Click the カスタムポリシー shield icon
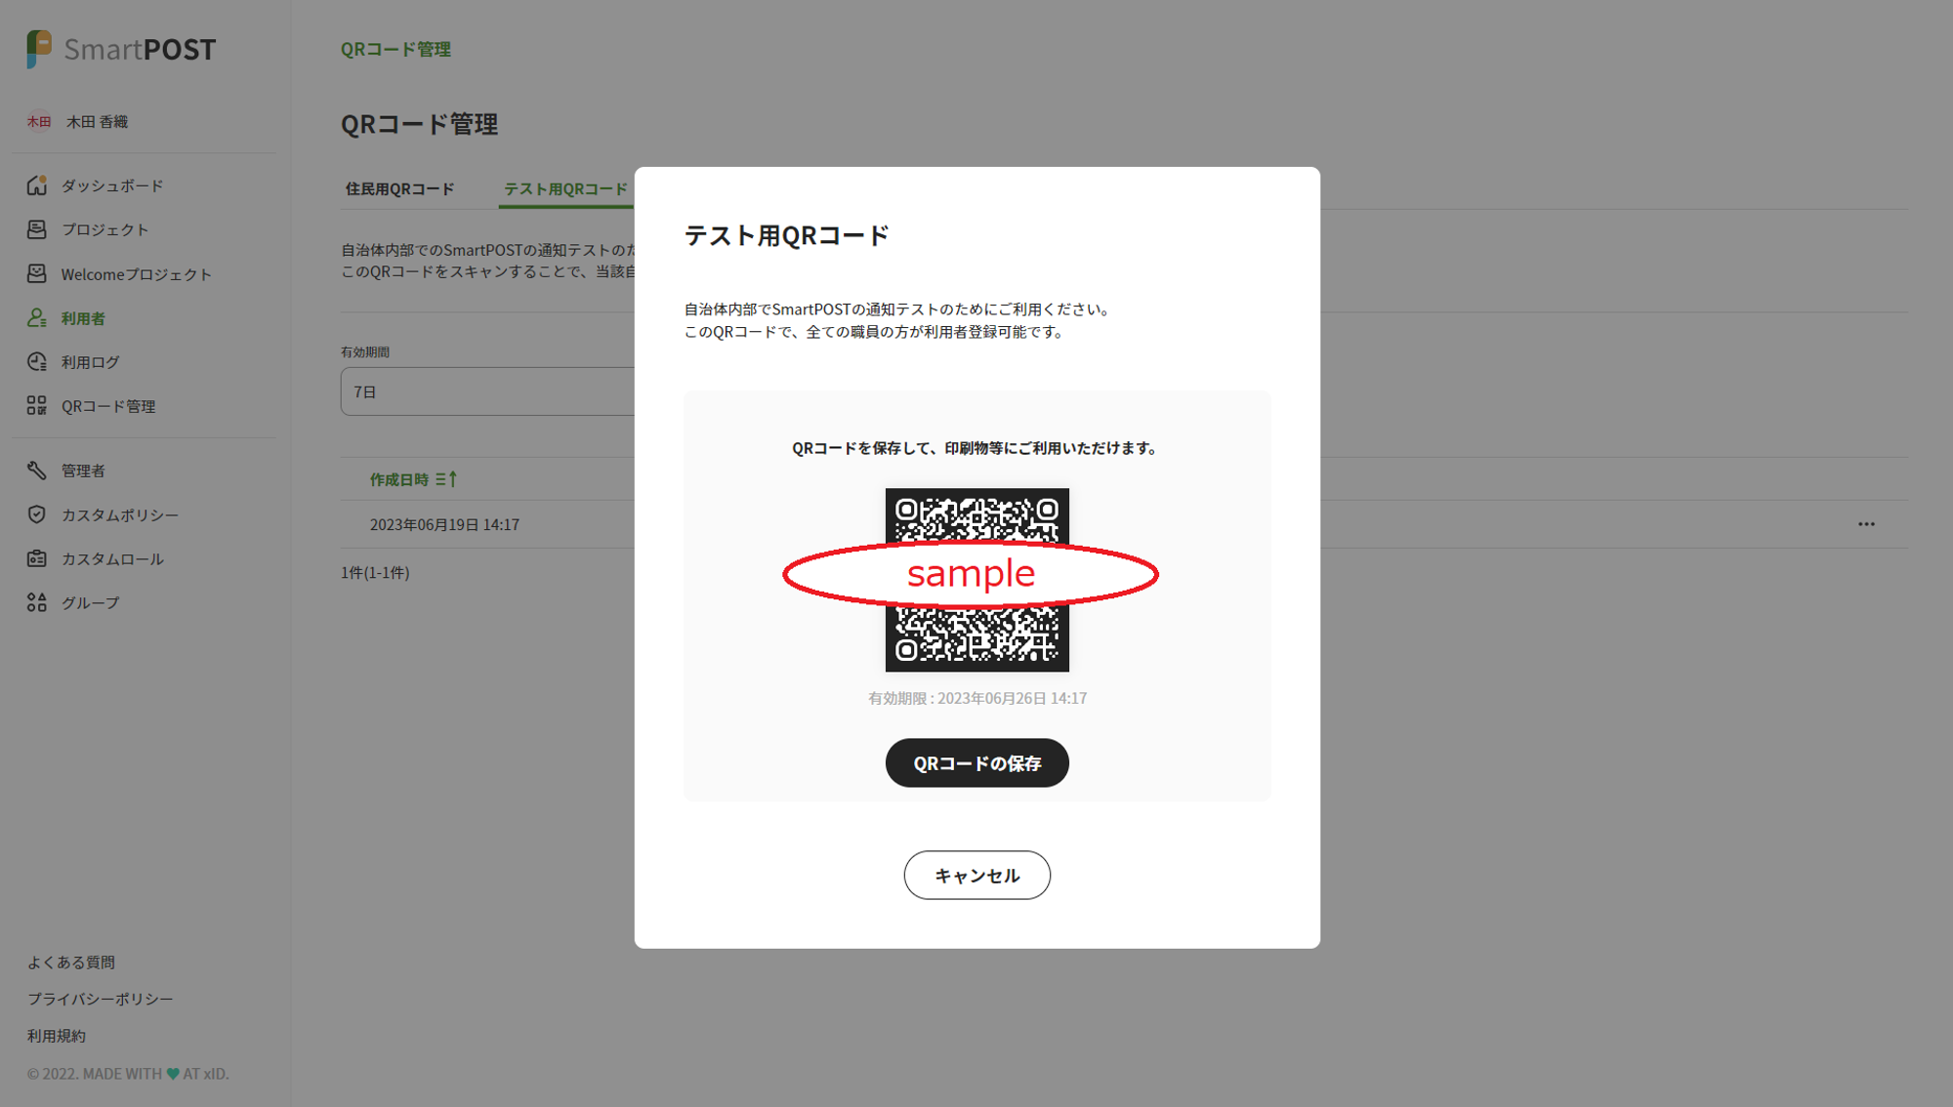Viewport: 1953px width, 1107px height. click(37, 514)
